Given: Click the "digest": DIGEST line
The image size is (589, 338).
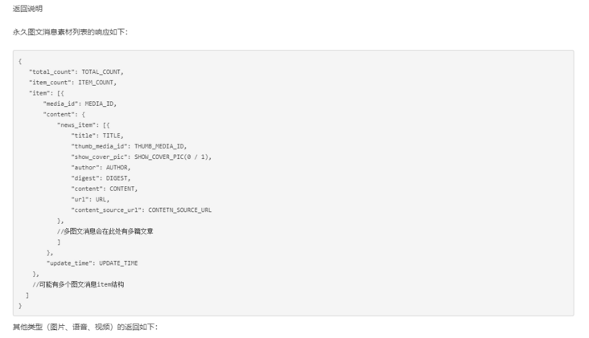Looking at the screenshot, I should pyautogui.click(x=101, y=177).
